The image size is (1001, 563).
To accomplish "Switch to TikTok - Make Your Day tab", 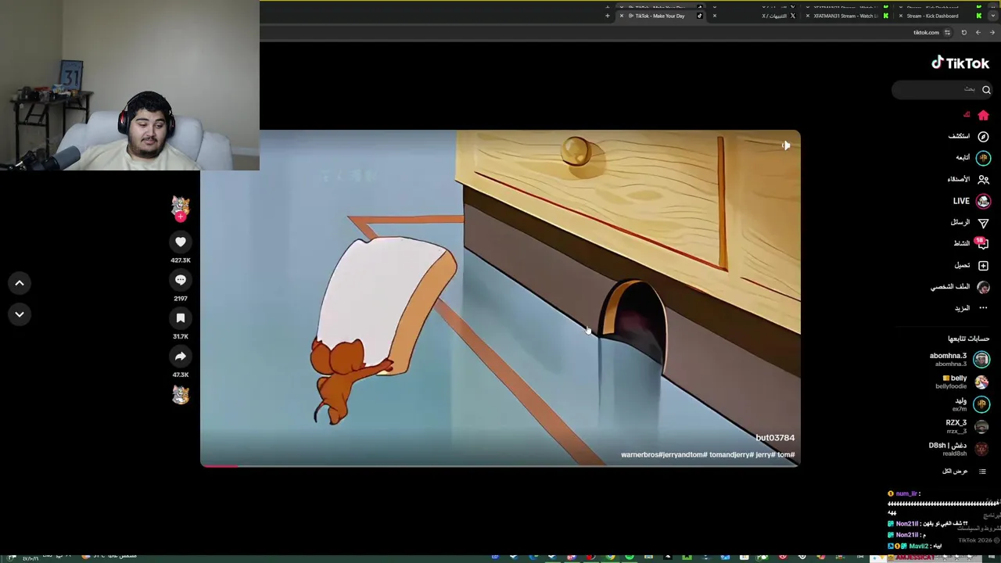I will [x=659, y=16].
